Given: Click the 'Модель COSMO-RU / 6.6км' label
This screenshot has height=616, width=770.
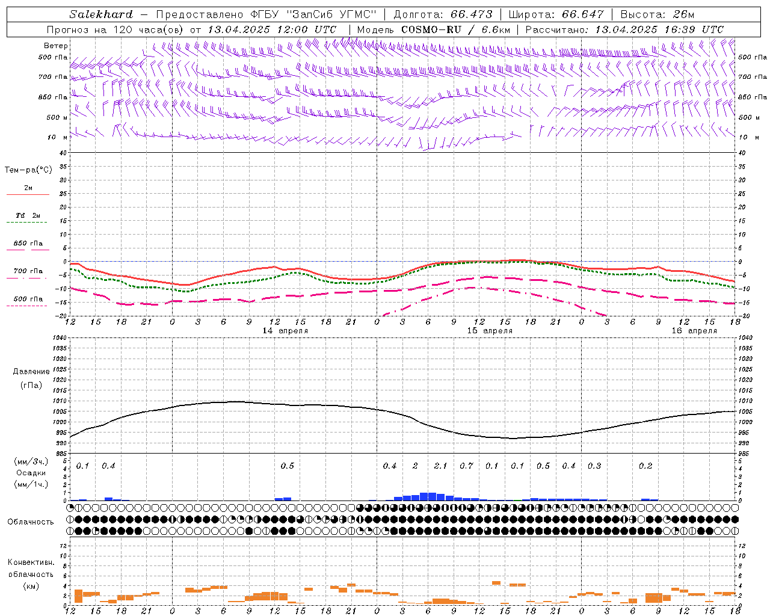Looking at the screenshot, I should [x=434, y=29].
